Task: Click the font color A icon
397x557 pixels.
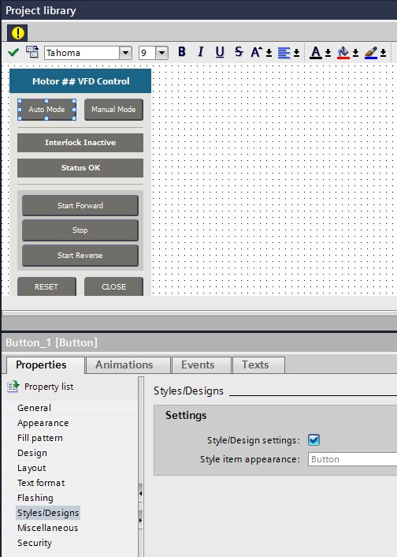Action: 315,53
